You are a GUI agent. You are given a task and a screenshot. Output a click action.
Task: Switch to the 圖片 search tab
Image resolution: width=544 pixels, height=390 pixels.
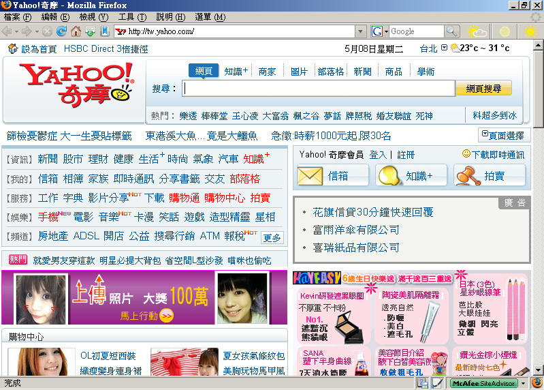click(299, 72)
